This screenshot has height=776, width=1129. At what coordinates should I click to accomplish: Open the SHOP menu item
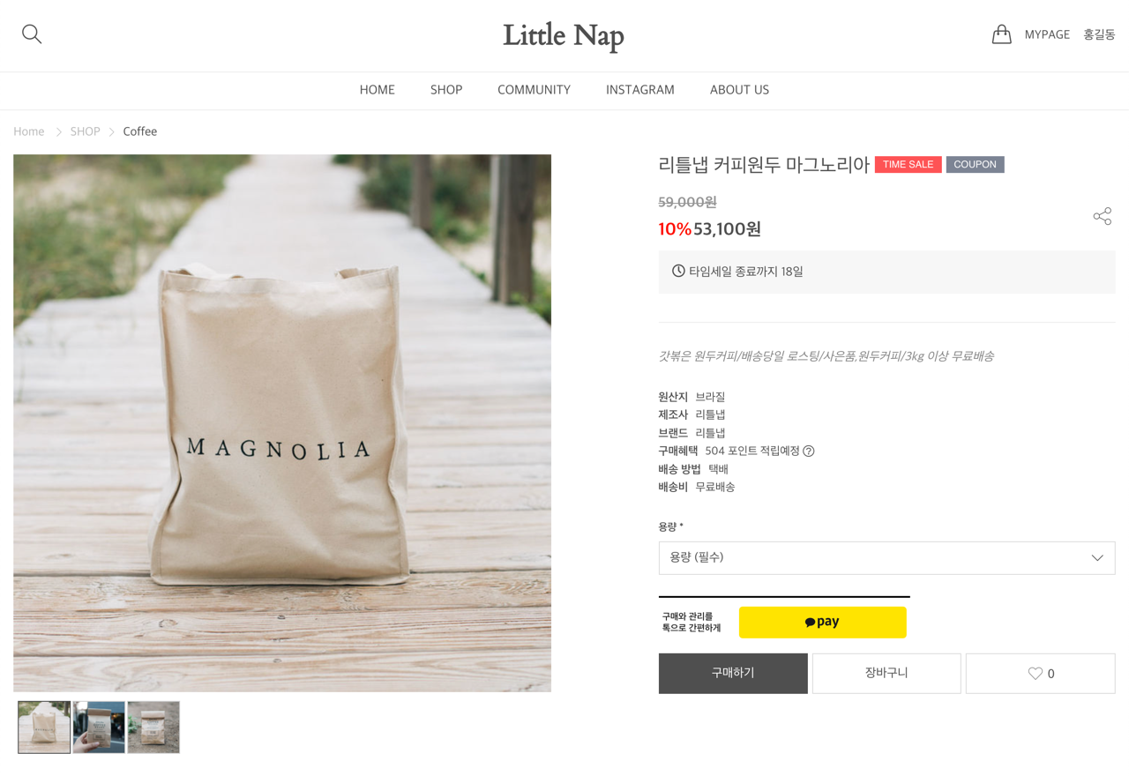(x=446, y=90)
